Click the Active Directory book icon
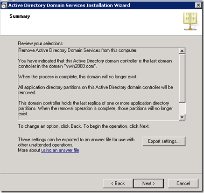This screenshot has width=204, height=193. coord(190,21)
